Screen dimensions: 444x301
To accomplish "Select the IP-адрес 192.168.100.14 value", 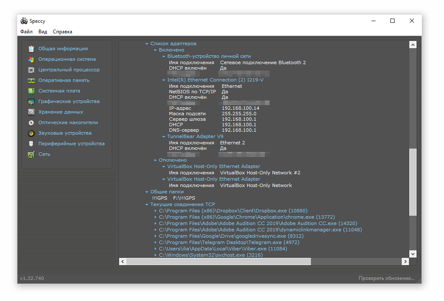I will pyautogui.click(x=240, y=108).
